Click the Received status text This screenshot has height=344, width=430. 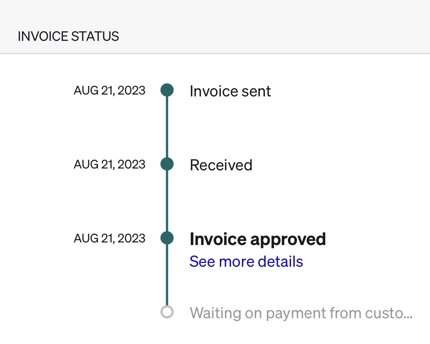pyautogui.click(x=221, y=165)
